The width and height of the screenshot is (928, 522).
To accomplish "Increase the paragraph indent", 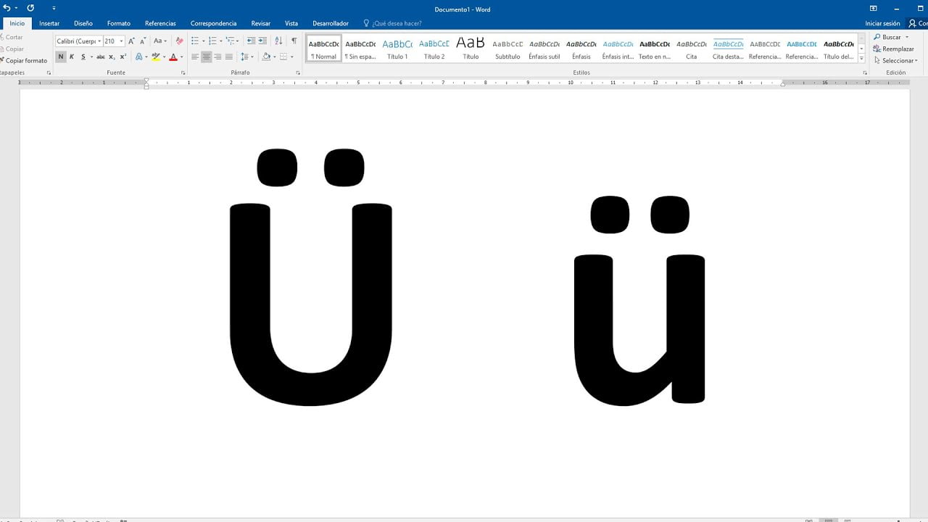I will point(262,41).
